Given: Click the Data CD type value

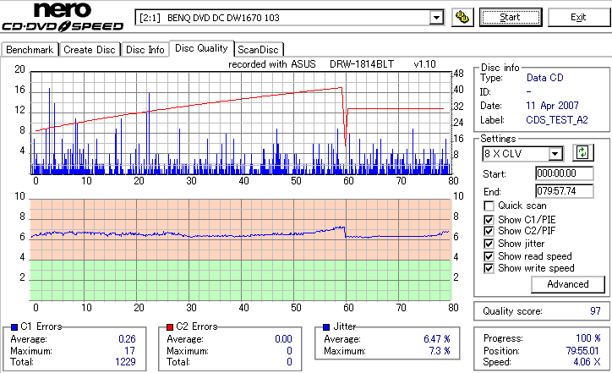Looking at the screenshot, I should click(545, 78).
